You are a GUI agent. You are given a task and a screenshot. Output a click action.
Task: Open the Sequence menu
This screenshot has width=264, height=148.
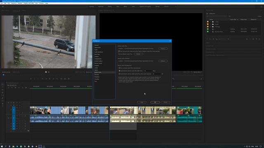pyautogui.click(x=14, y=3)
